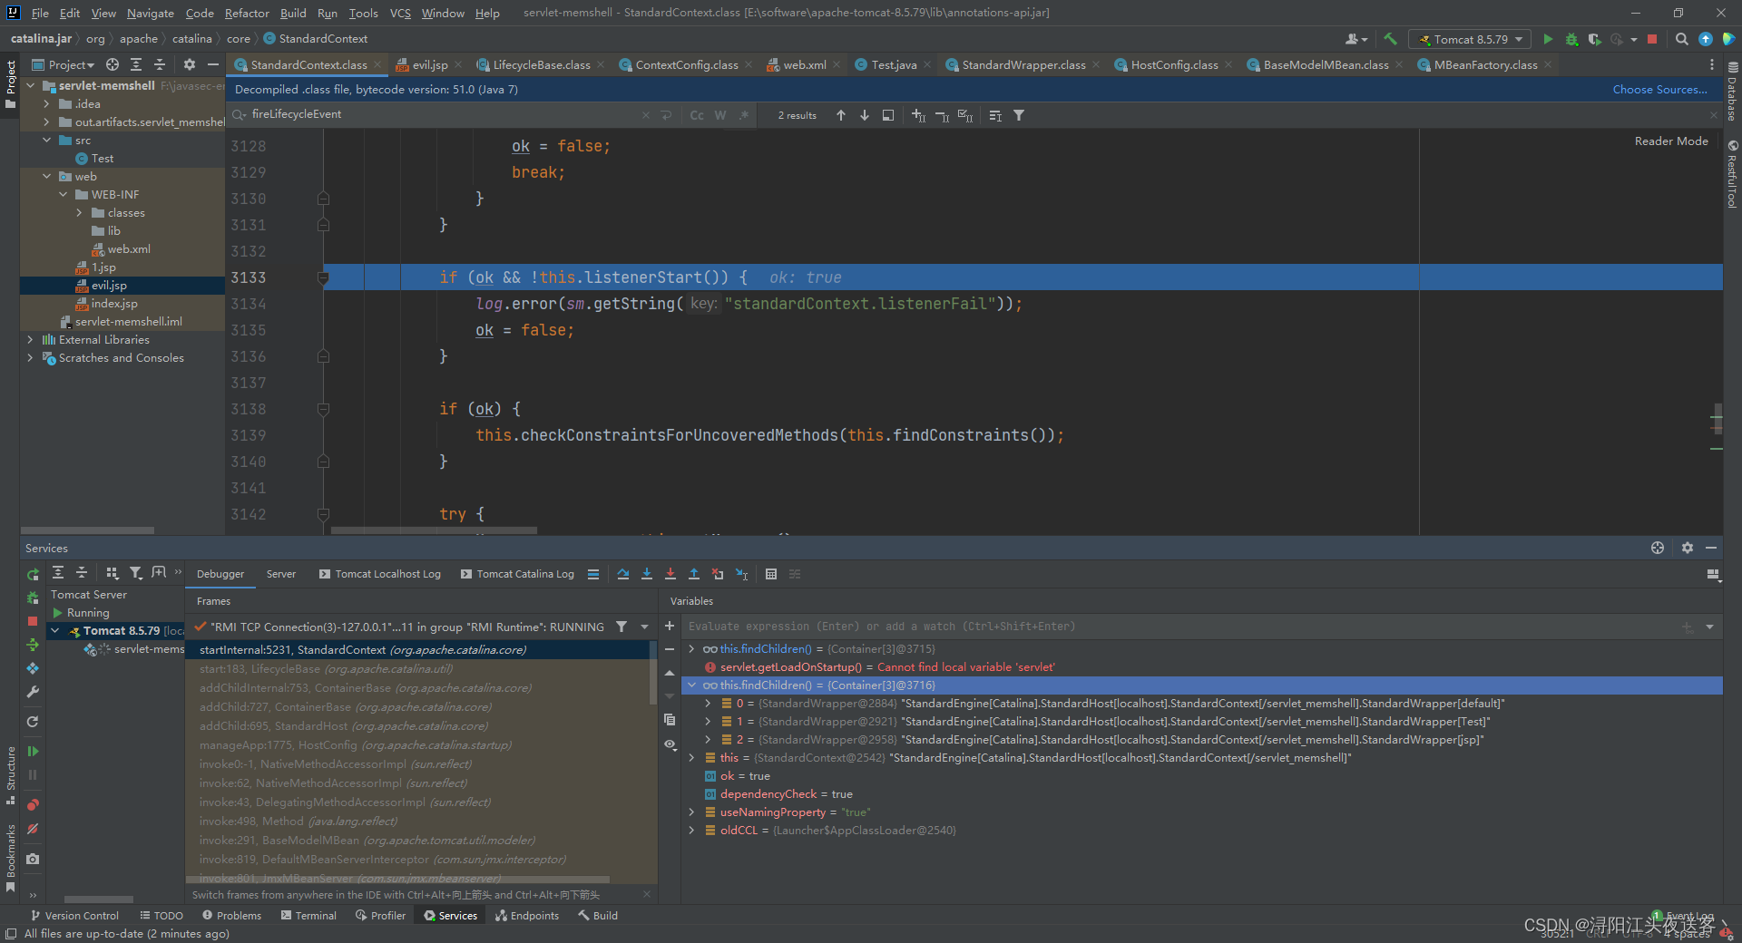Click Step Out upward arrow icon
The height and width of the screenshot is (943, 1742).
click(x=694, y=574)
